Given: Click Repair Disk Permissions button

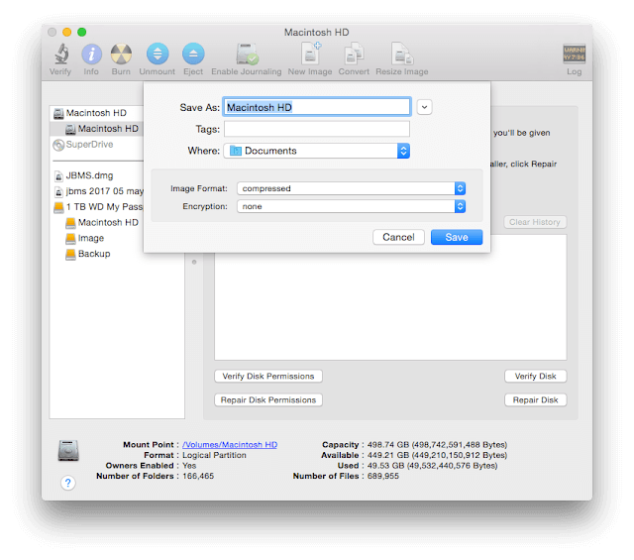Looking at the screenshot, I should point(268,399).
